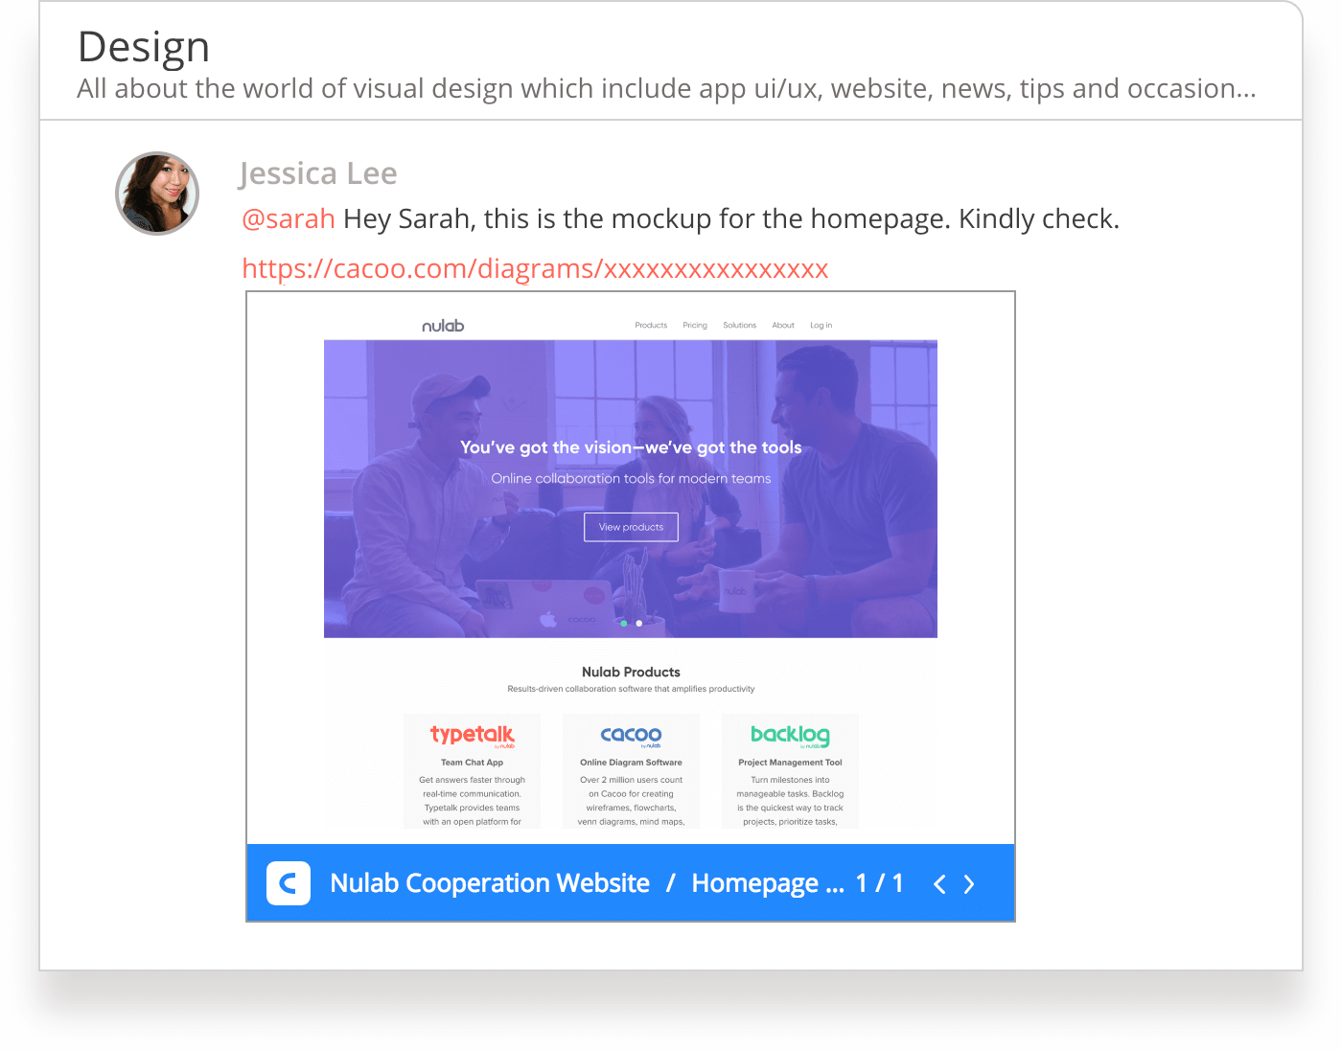Click the cacoo product card logo

[x=631, y=736]
